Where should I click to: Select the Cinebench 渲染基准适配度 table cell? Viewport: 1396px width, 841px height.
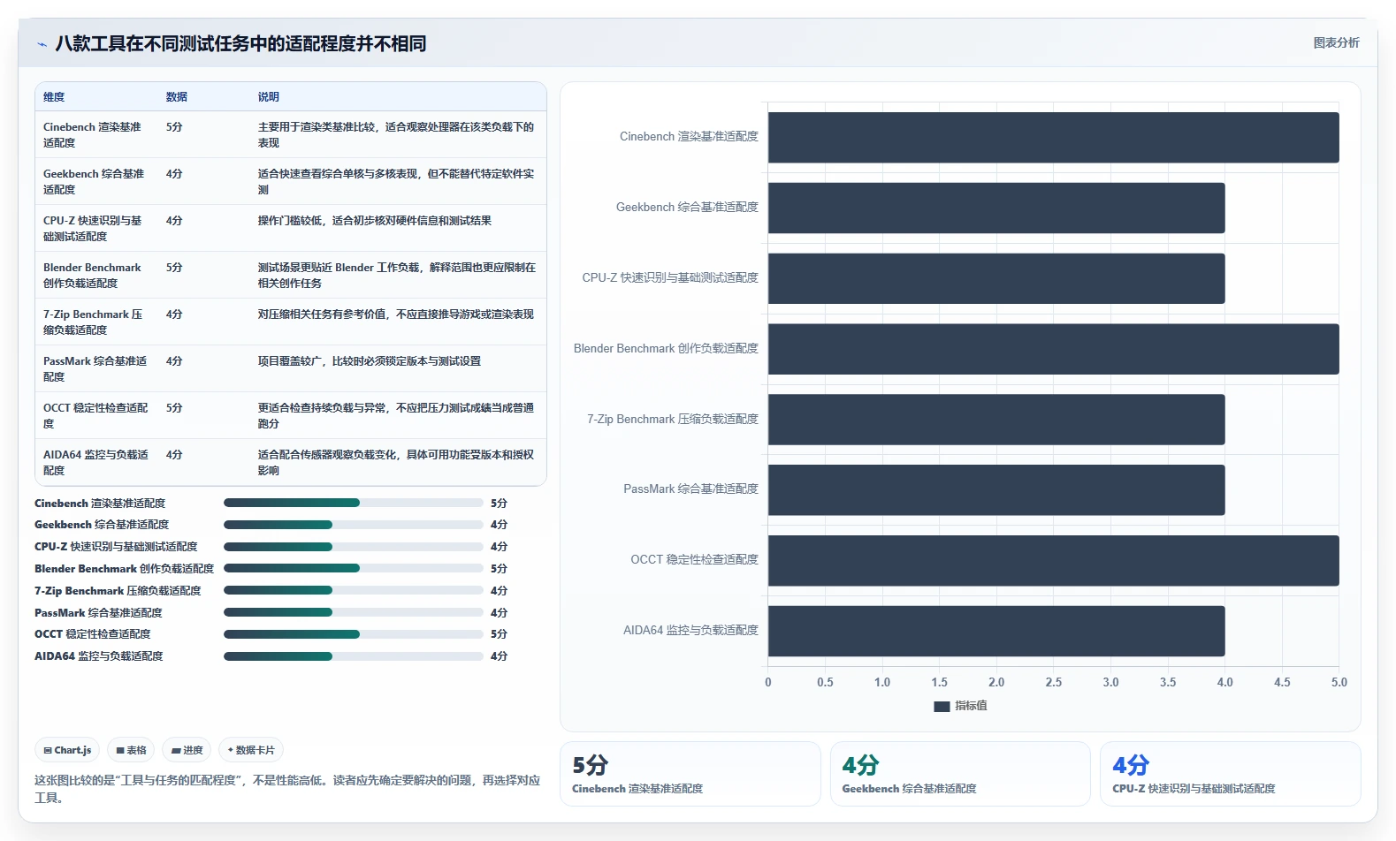pyautogui.click(x=95, y=134)
